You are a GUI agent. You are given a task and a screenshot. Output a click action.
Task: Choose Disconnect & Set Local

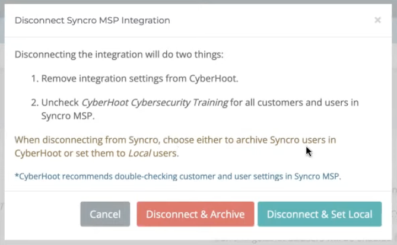pyautogui.click(x=319, y=214)
